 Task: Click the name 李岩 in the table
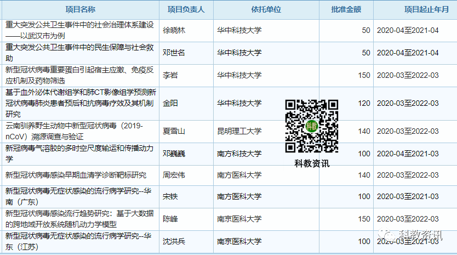(170, 75)
